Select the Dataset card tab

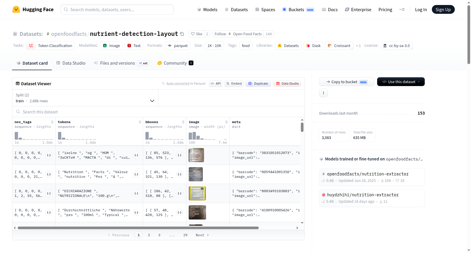pyautogui.click(x=32, y=63)
